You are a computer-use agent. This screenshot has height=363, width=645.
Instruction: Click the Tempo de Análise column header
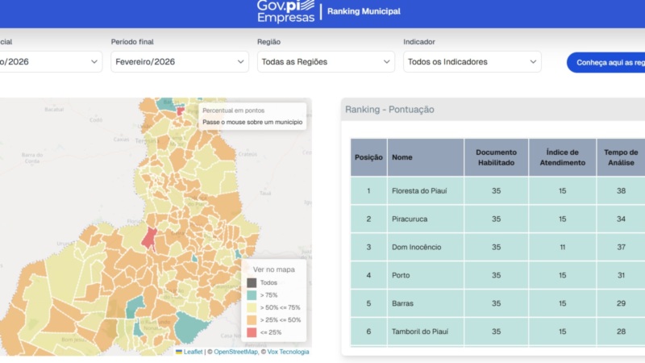pyautogui.click(x=621, y=157)
